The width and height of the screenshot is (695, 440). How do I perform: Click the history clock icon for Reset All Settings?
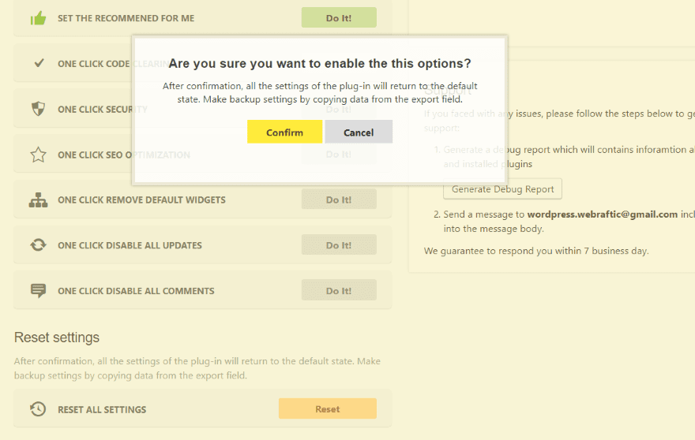pos(38,409)
